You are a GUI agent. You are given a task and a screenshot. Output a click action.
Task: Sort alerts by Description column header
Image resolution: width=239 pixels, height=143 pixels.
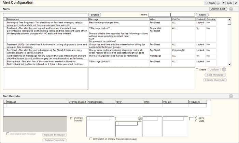coord(47,19)
